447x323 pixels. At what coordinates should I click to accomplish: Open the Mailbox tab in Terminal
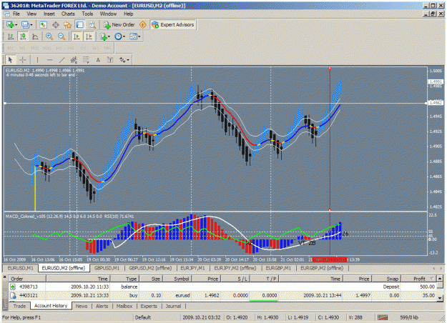[x=124, y=306]
